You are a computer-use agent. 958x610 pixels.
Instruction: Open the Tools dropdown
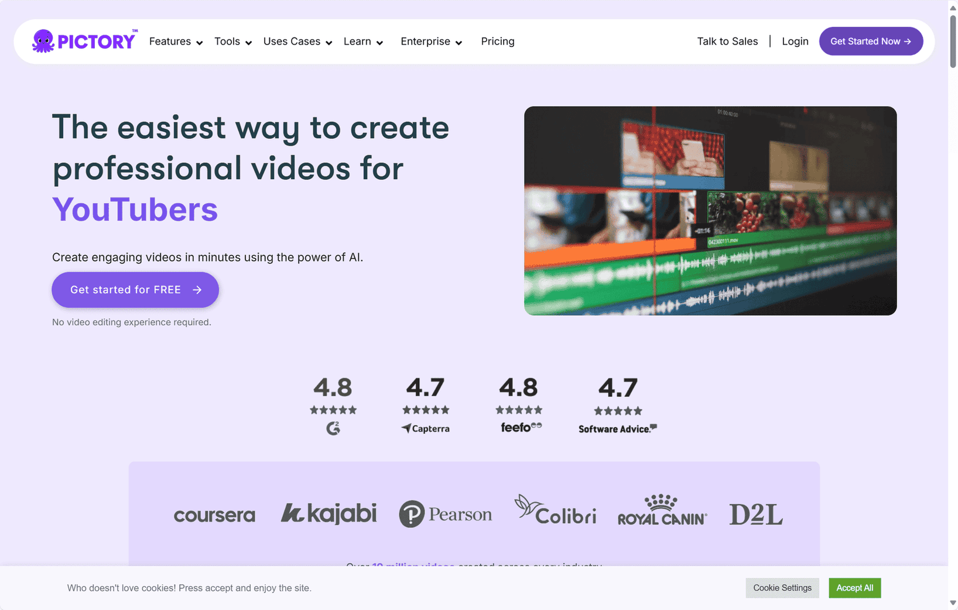click(232, 42)
